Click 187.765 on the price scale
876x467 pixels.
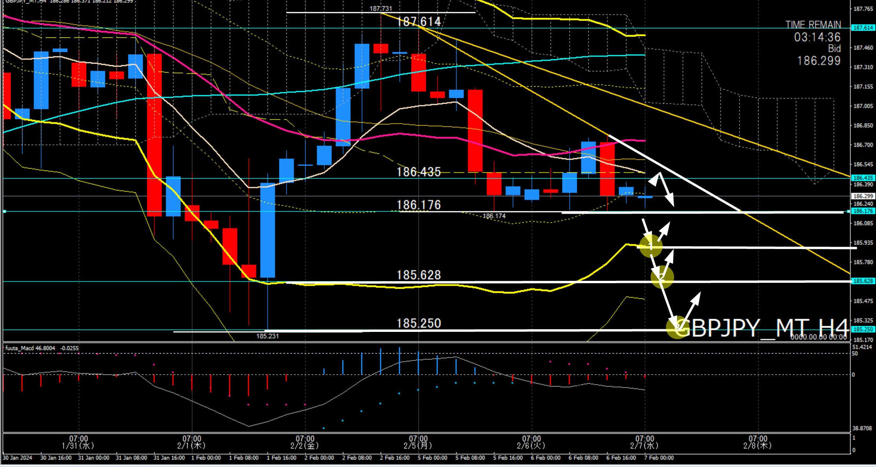click(x=863, y=9)
